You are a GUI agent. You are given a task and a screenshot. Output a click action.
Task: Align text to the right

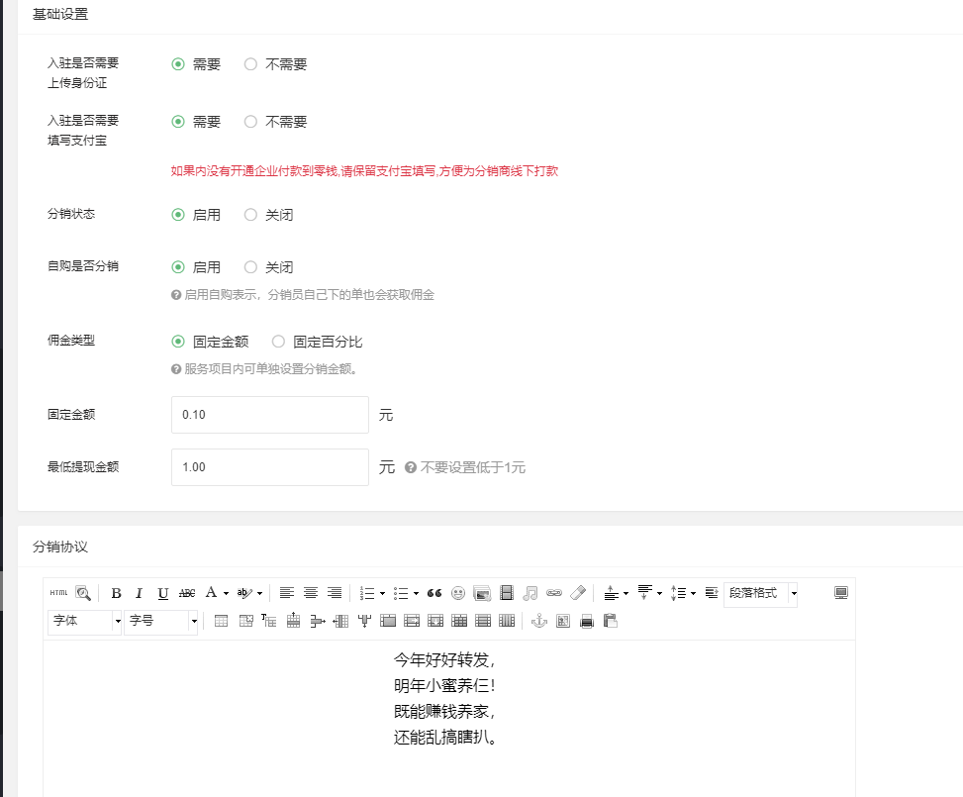(x=335, y=593)
